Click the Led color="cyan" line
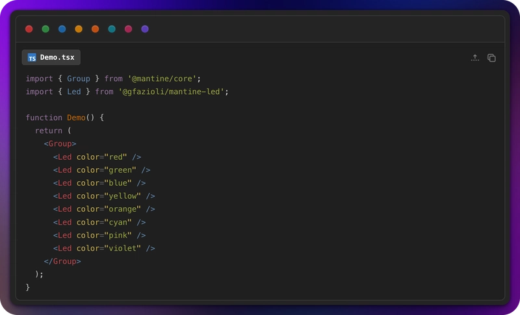The height and width of the screenshot is (315, 520). pyautogui.click(x=99, y=222)
